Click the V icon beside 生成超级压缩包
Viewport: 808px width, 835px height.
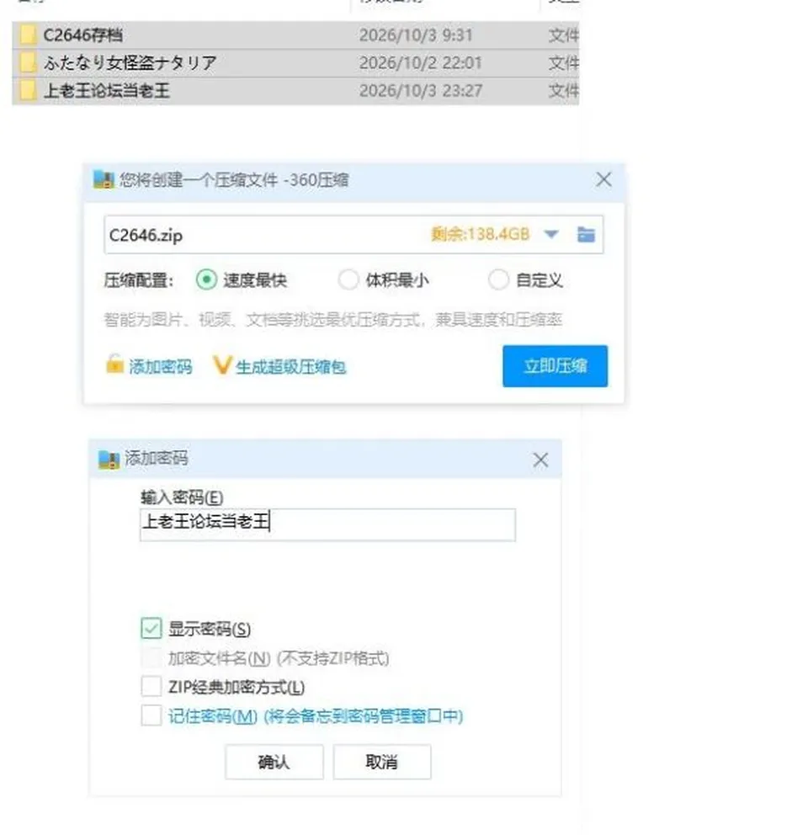point(221,365)
